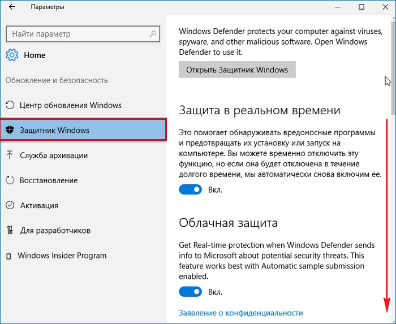The width and height of the screenshot is (396, 324).
Task: Click the vertical scrollbar thumb
Action: click(x=394, y=67)
